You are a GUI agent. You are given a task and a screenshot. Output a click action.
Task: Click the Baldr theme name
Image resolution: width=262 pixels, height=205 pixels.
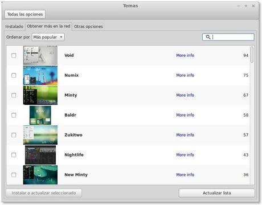[71, 115]
